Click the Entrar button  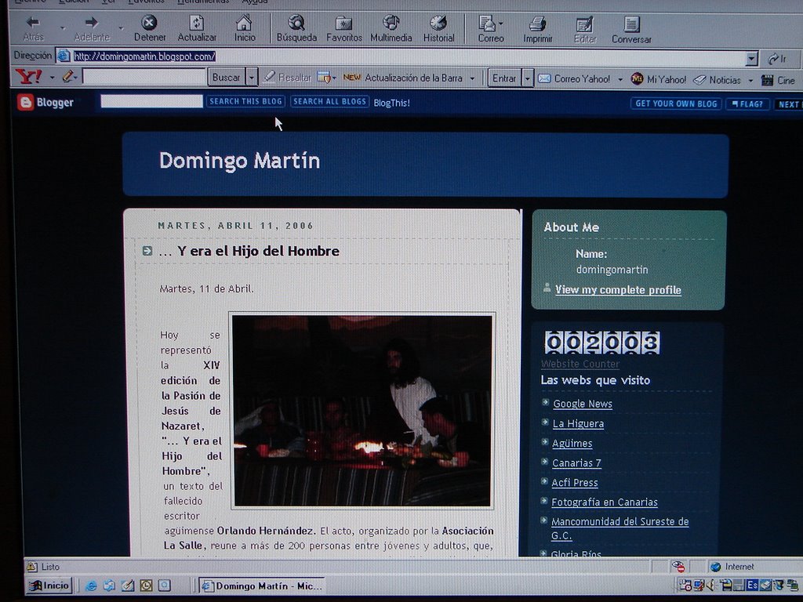(x=504, y=78)
